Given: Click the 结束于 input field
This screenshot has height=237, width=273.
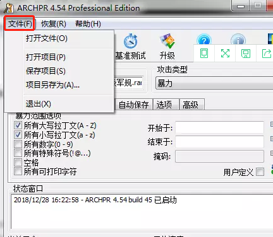Looking at the screenshot, I should click(x=219, y=142).
